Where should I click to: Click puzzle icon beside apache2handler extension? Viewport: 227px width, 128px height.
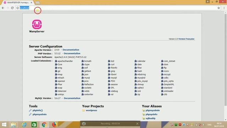[x=56, y=61]
